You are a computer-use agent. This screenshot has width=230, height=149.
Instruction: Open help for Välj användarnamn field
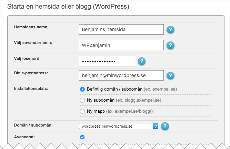coord(170,45)
